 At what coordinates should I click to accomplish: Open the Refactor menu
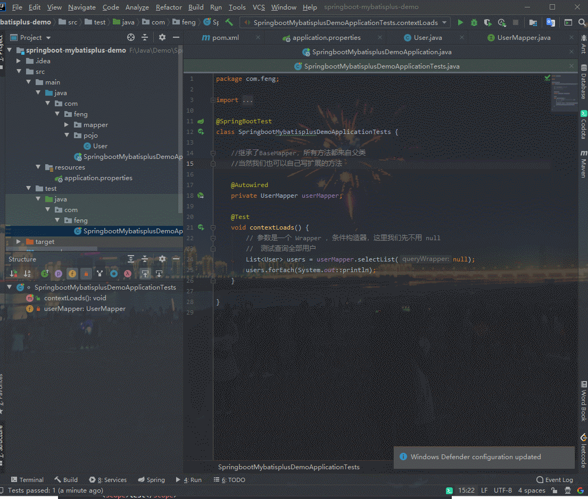click(x=168, y=7)
